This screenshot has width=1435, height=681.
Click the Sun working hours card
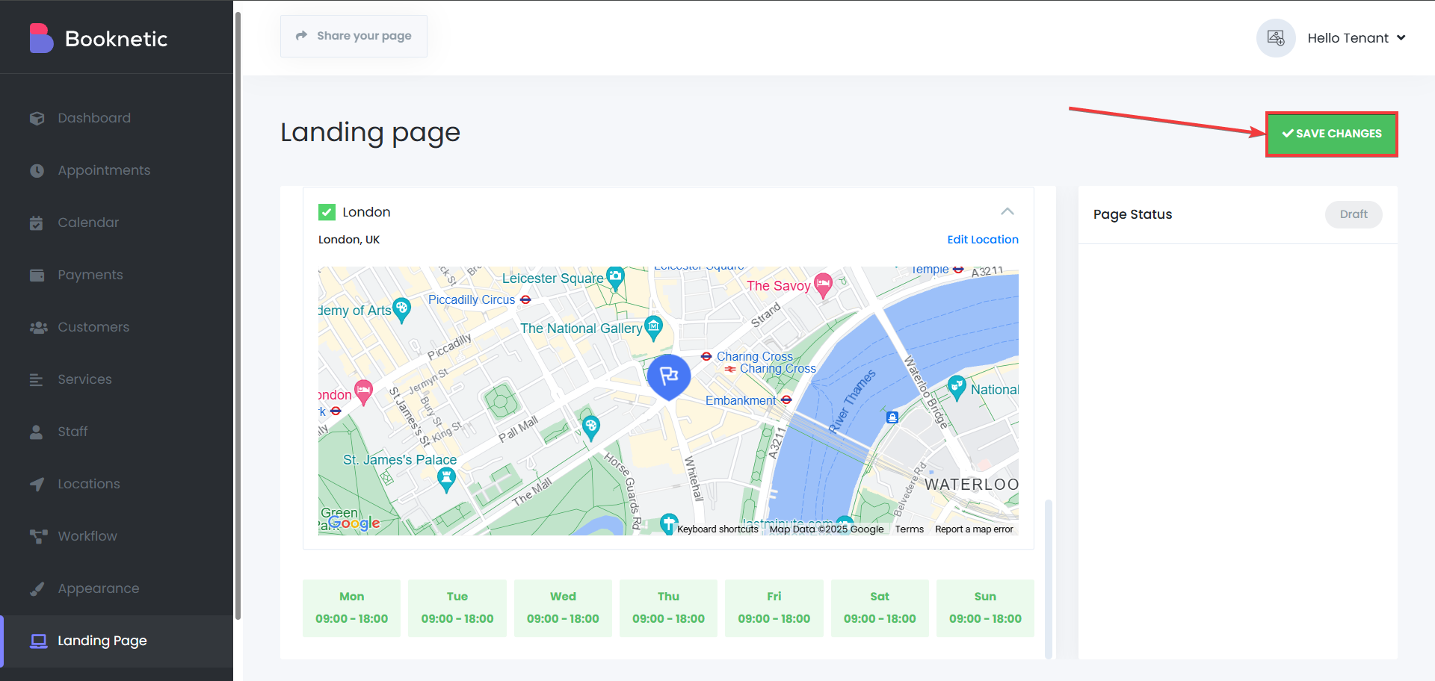(x=985, y=608)
